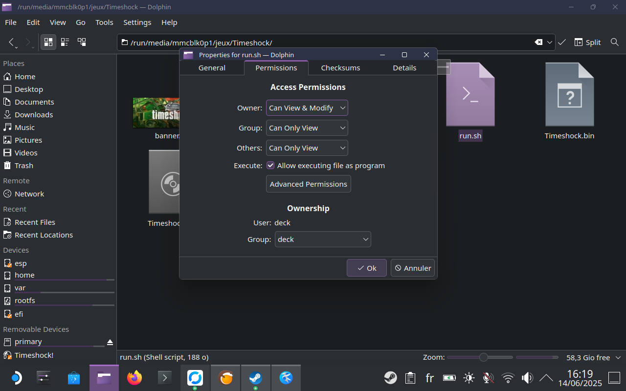Open Steam app from the taskbar

click(255, 378)
